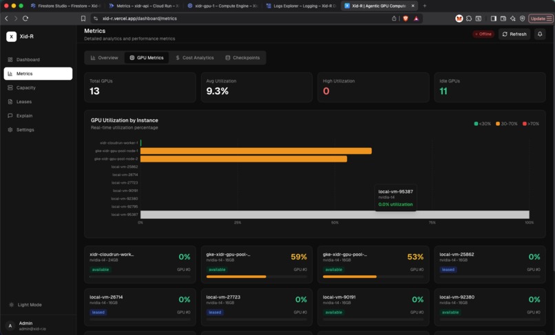Click the Refresh button
555x335 pixels.
pyautogui.click(x=514, y=34)
